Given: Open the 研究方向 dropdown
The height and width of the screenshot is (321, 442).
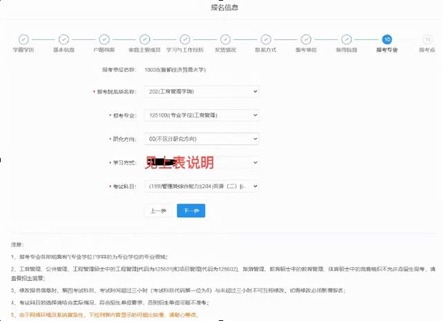Looking at the screenshot, I should tap(202, 139).
